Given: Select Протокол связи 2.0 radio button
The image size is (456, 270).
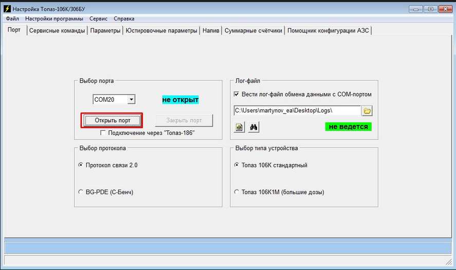Looking at the screenshot, I should click(x=81, y=165).
